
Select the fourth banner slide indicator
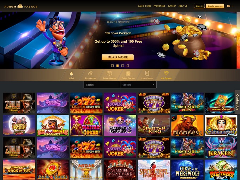[x=128, y=66]
